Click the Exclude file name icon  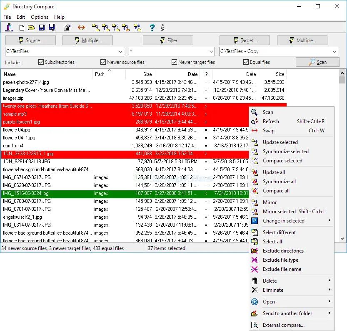[x=255, y=269]
